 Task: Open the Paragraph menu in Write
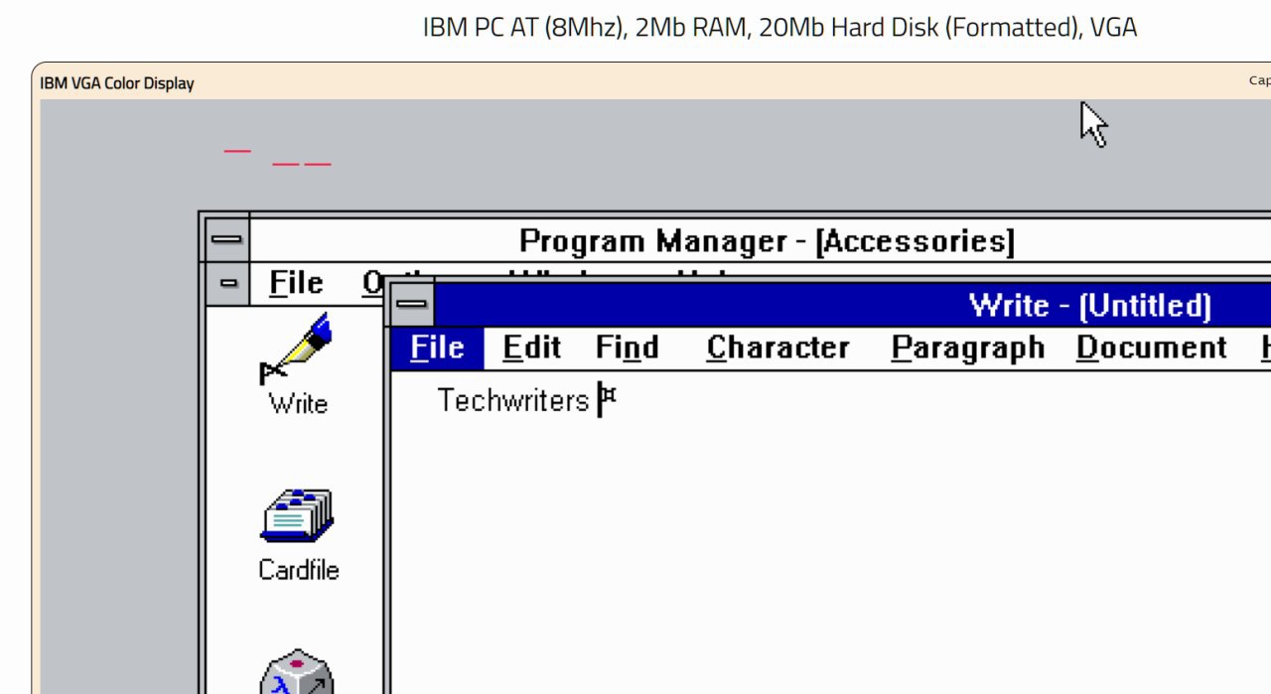click(967, 347)
